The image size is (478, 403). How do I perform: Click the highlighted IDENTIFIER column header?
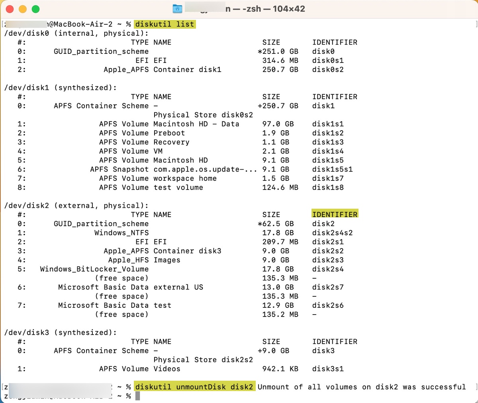(335, 214)
